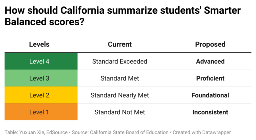
Task: Select the Levels column header
Action: coord(39,44)
